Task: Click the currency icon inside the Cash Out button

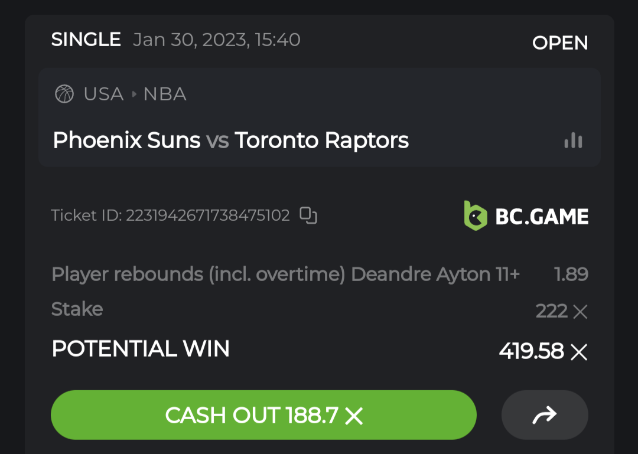Action: [x=354, y=416]
